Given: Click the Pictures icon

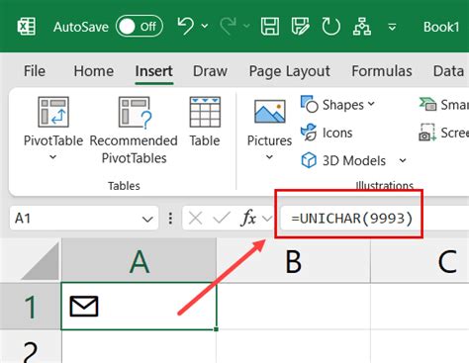Looking at the screenshot, I should [269, 113].
